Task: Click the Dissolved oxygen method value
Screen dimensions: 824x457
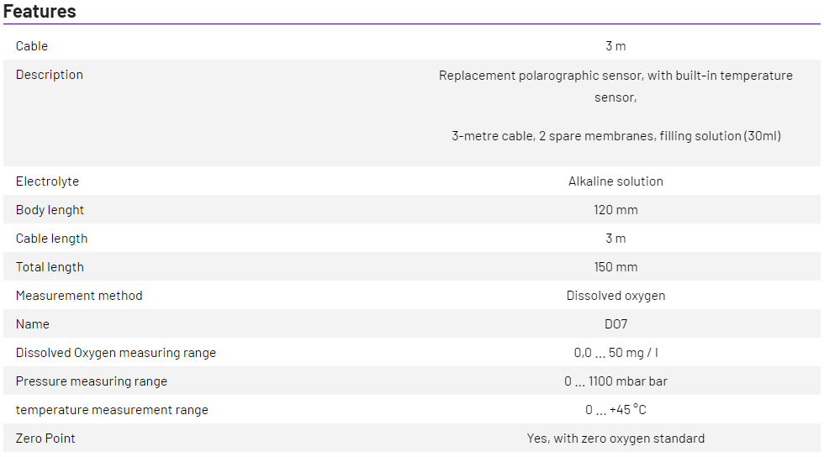Action: click(x=615, y=296)
